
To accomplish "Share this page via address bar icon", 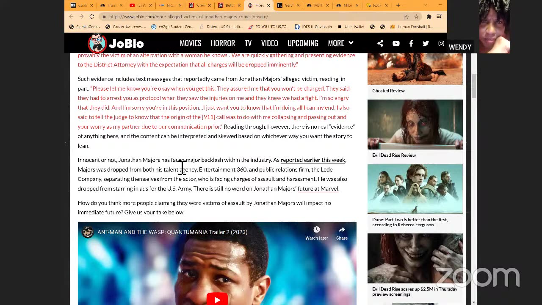I will click(406, 17).
